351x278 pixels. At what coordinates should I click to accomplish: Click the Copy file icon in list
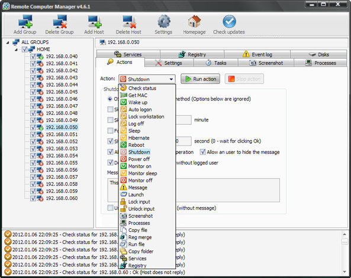click(123, 230)
